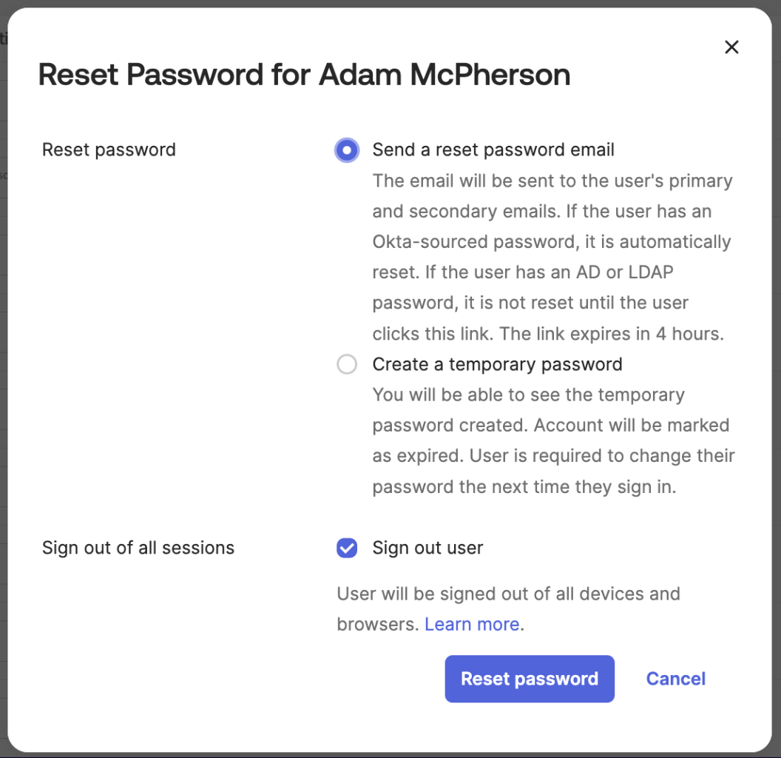Screen dimensions: 781x758
Task: Click 'password the next time they sign in' text
Action: pyautogui.click(x=524, y=487)
